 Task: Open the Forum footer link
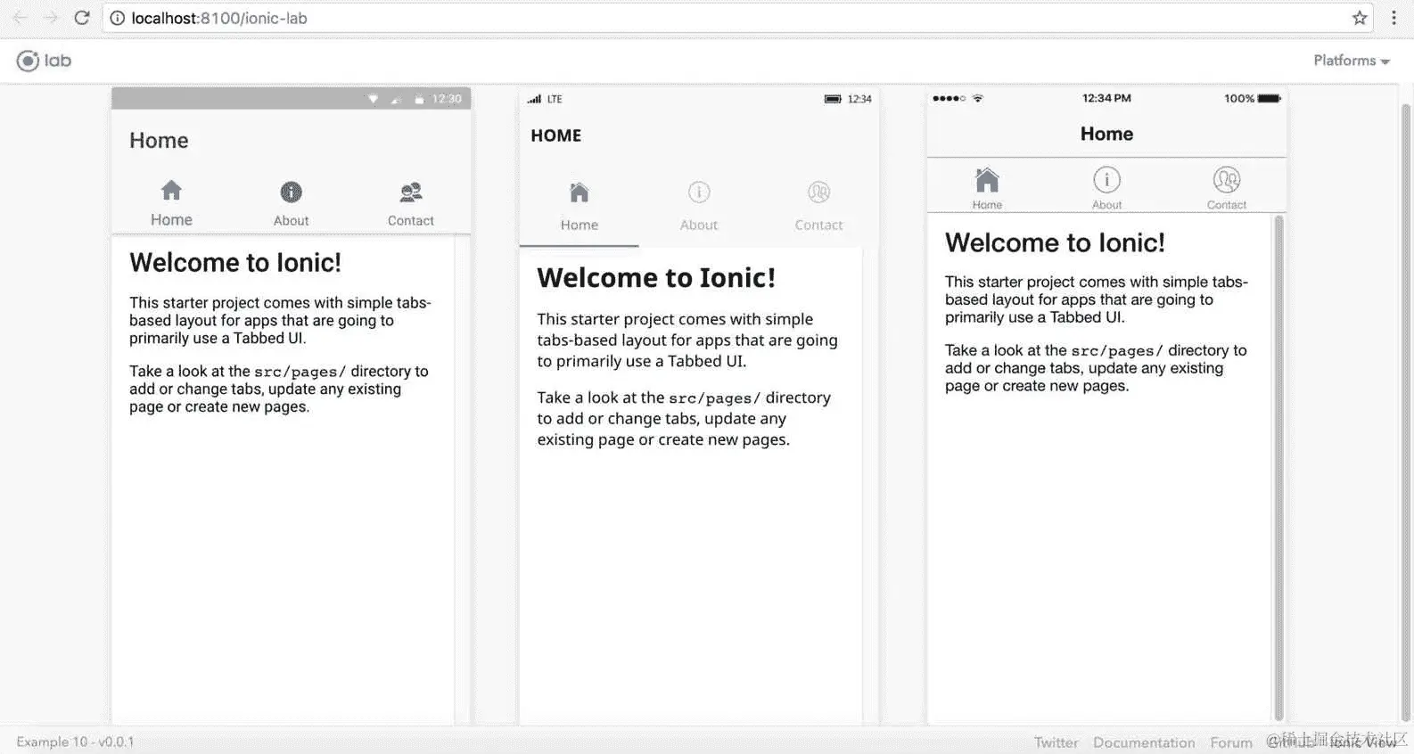[x=1230, y=742]
